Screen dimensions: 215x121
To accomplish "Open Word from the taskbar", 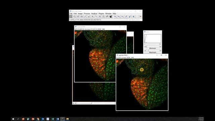I will pyautogui.click(x=58, y=119).
